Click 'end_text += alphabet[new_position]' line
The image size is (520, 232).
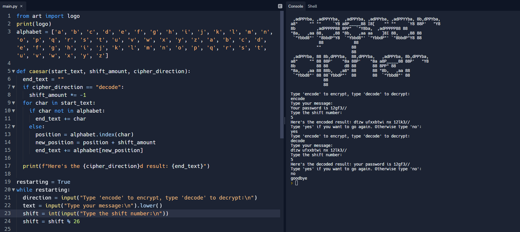(89, 150)
